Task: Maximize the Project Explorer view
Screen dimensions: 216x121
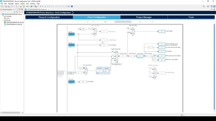Action: 22,9
